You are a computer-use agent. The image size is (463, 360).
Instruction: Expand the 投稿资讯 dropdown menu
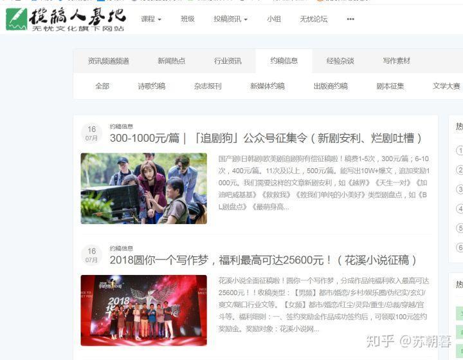(230, 19)
